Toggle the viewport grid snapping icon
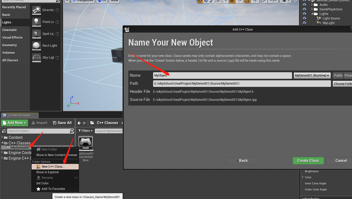The width and height of the screenshot is (352, 199). [x=232, y=1]
